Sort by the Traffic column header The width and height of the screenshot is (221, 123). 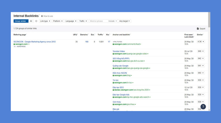click(x=100, y=35)
